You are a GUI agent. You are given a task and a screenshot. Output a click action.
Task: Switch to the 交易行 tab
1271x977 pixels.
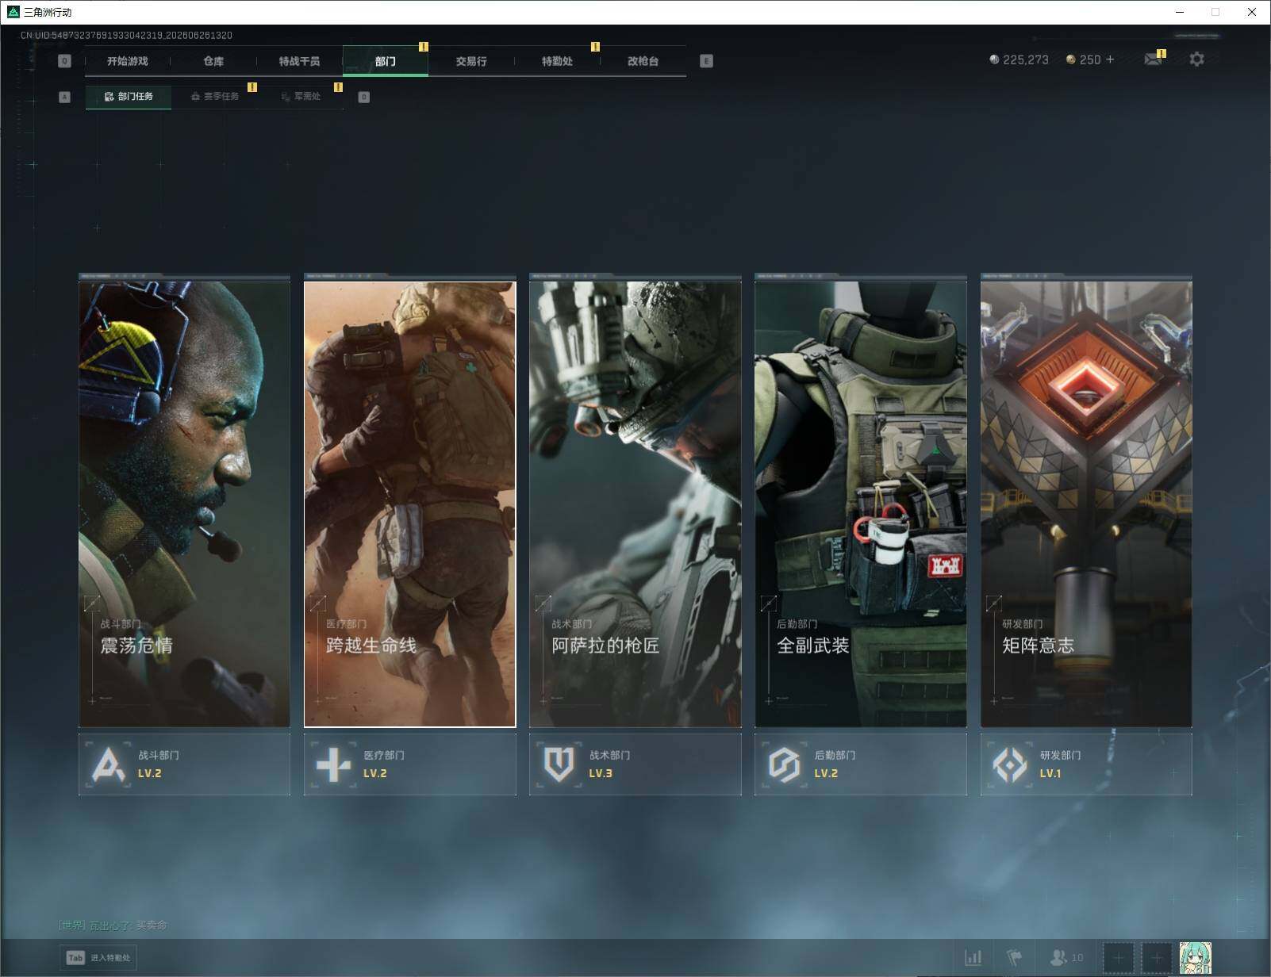pyautogui.click(x=471, y=61)
